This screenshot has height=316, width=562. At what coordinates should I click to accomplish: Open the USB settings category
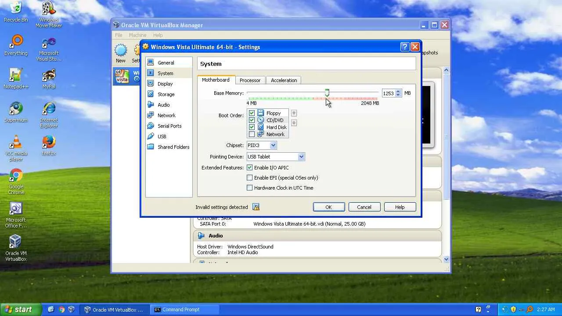(169, 136)
